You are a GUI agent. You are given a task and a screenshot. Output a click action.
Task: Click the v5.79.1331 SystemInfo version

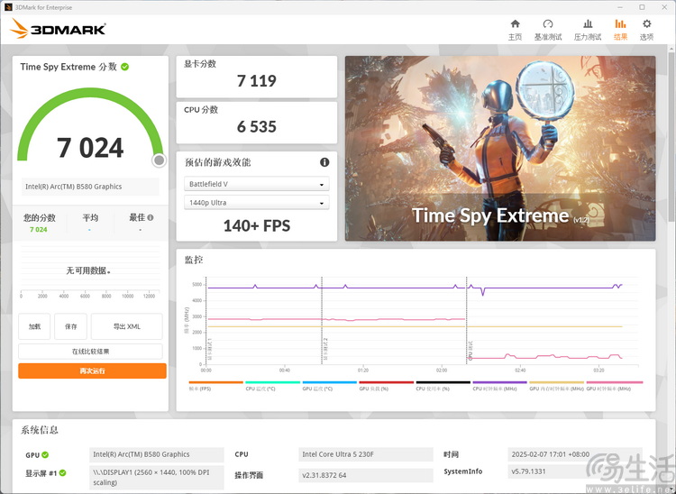575,471
